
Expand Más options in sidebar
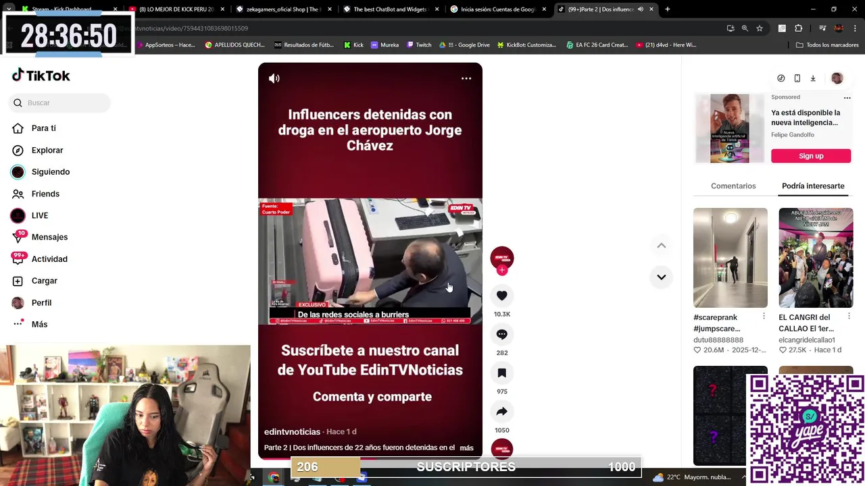tap(30, 325)
